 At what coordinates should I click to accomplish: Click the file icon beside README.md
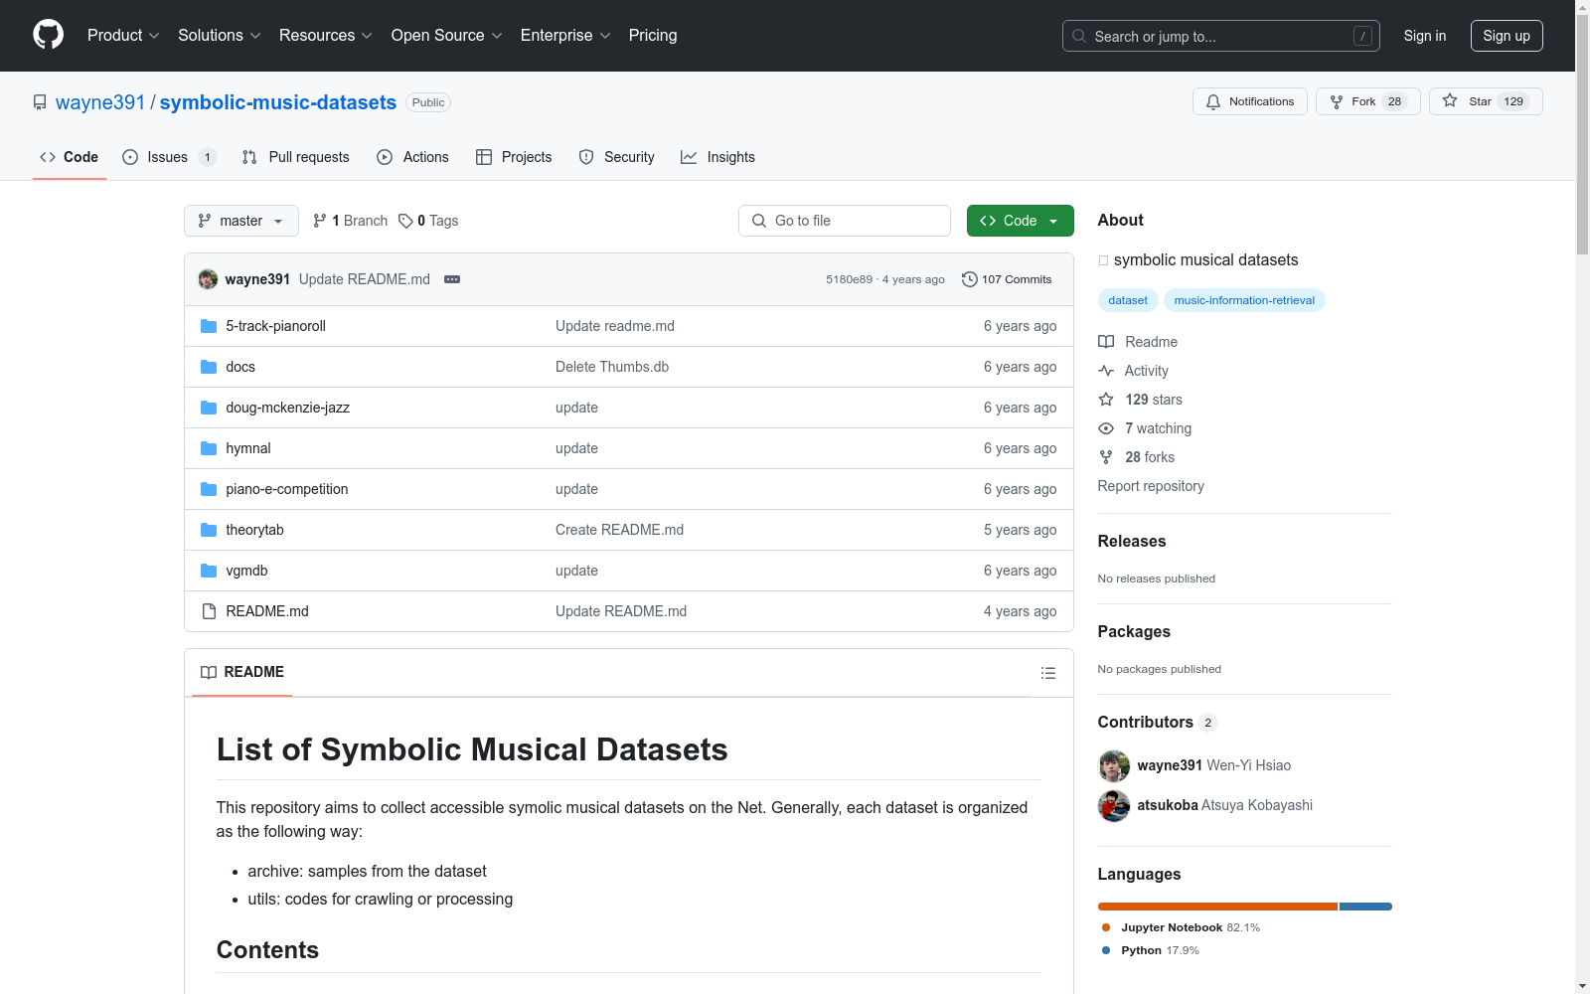point(209,611)
